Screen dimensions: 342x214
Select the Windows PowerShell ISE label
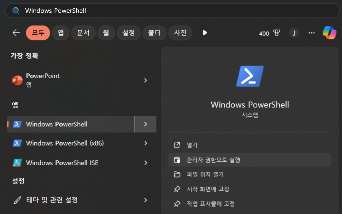pyautogui.click(x=62, y=163)
